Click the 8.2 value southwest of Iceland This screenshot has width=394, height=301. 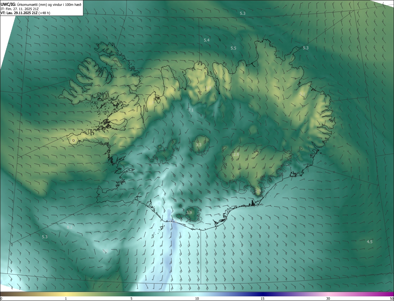pos(70,227)
